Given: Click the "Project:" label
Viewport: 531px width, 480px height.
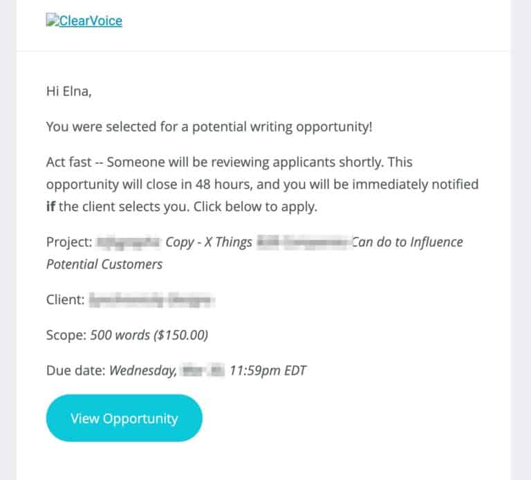Looking at the screenshot, I should [68, 243].
